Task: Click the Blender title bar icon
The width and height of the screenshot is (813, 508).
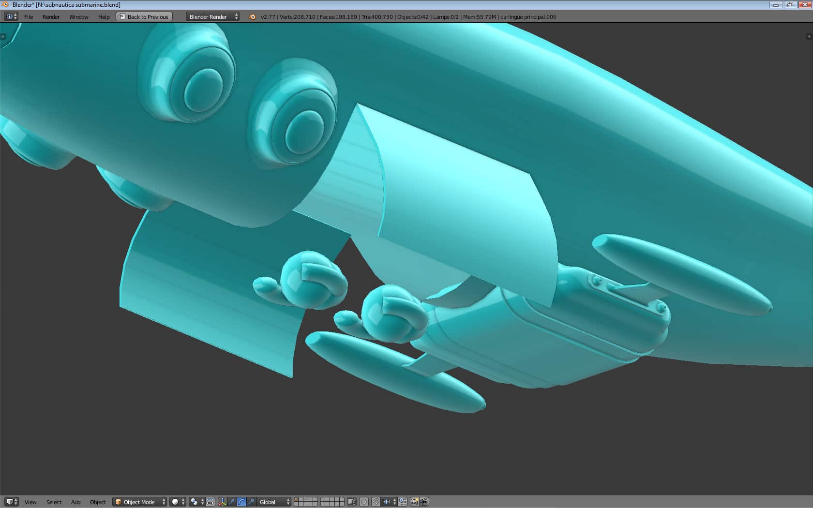Action: click(x=6, y=4)
